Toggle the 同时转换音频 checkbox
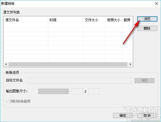The image size is (161, 122). tap(8, 101)
